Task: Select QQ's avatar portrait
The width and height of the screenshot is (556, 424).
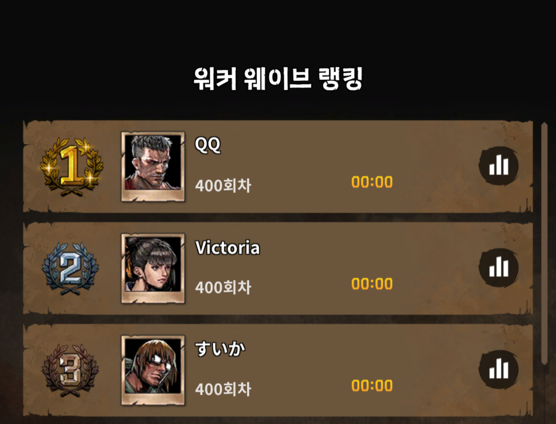Action: (153, 166)
